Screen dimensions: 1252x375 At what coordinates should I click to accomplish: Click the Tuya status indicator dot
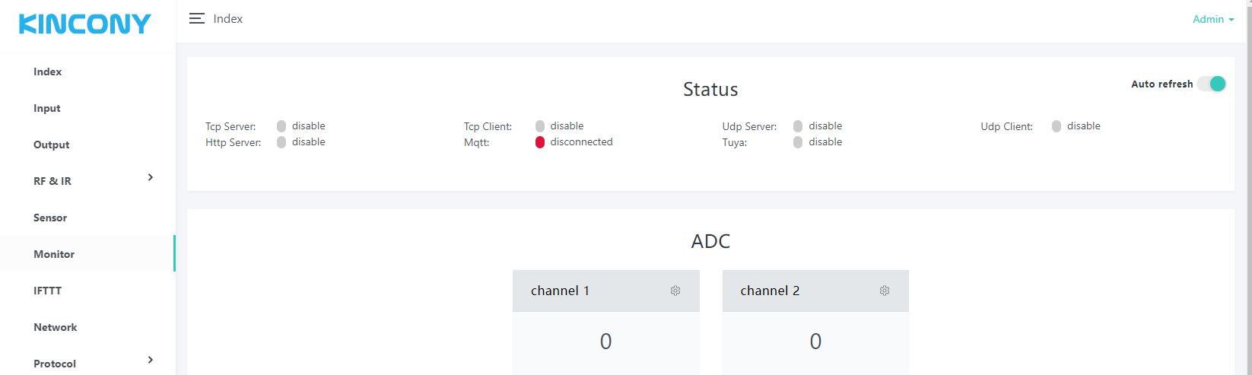tap(798, 142)
